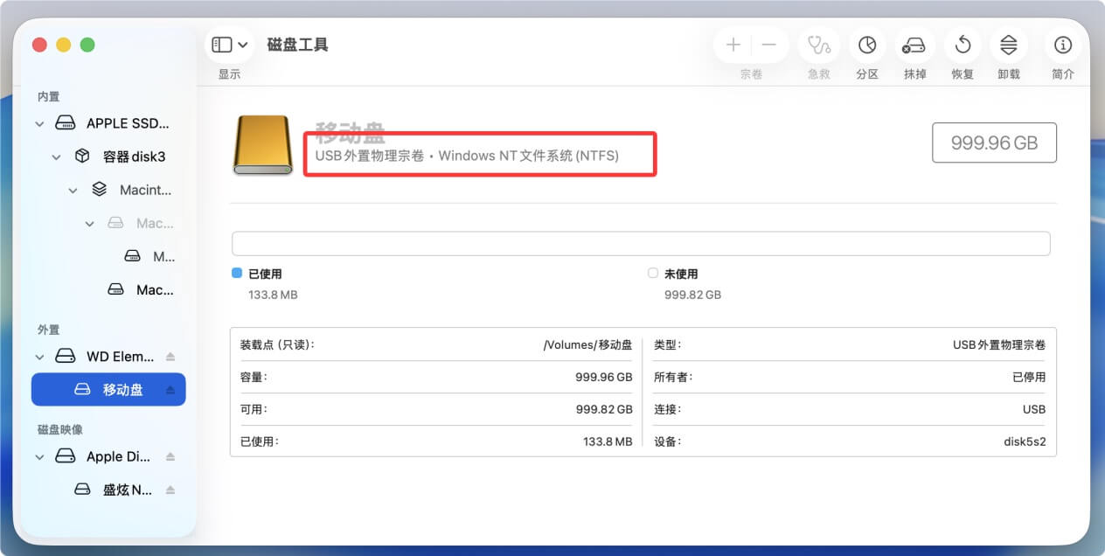Screen dimensions: 1105x556
Task: Open the 显示 (View) dropdown menu
Action: pos(229,45)
